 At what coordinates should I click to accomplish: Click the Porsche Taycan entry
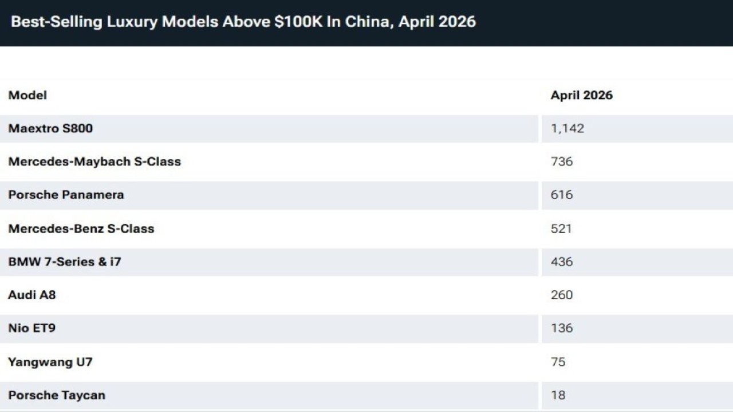click(57, 395)
